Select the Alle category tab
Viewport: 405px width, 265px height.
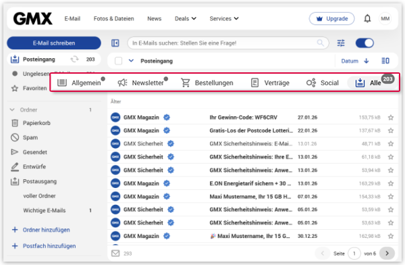[371, 82]
